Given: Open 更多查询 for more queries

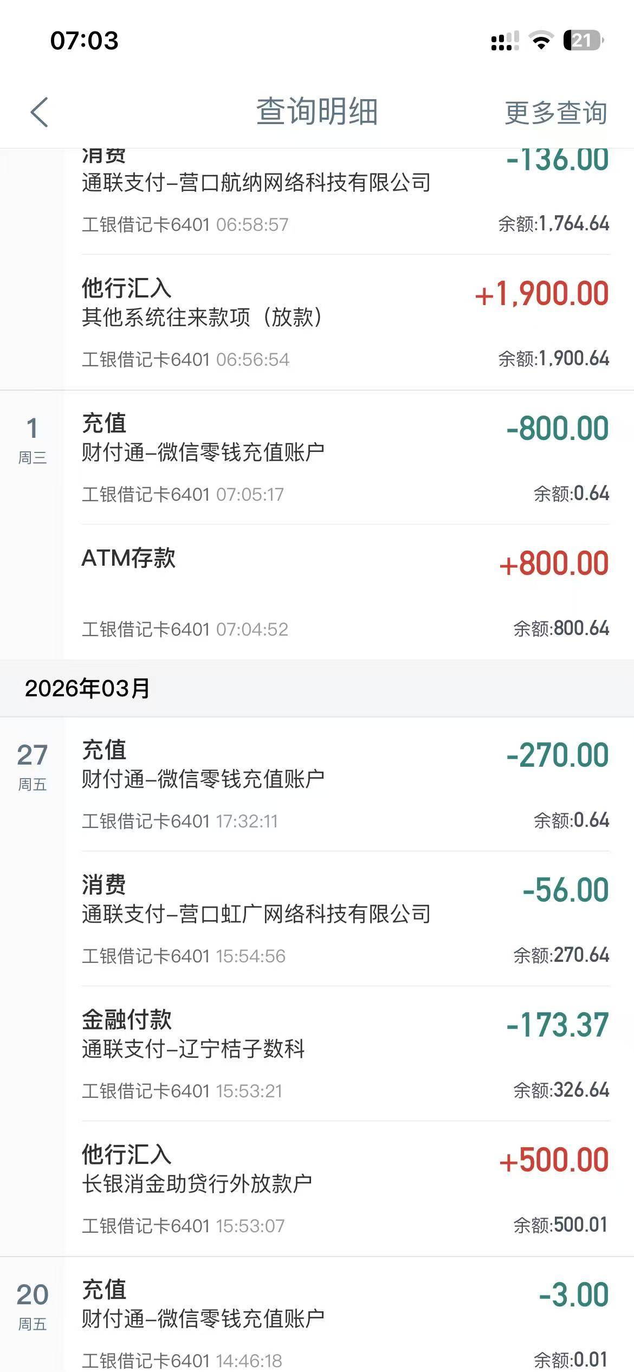Looking at the screenshot, I should 555,113.
